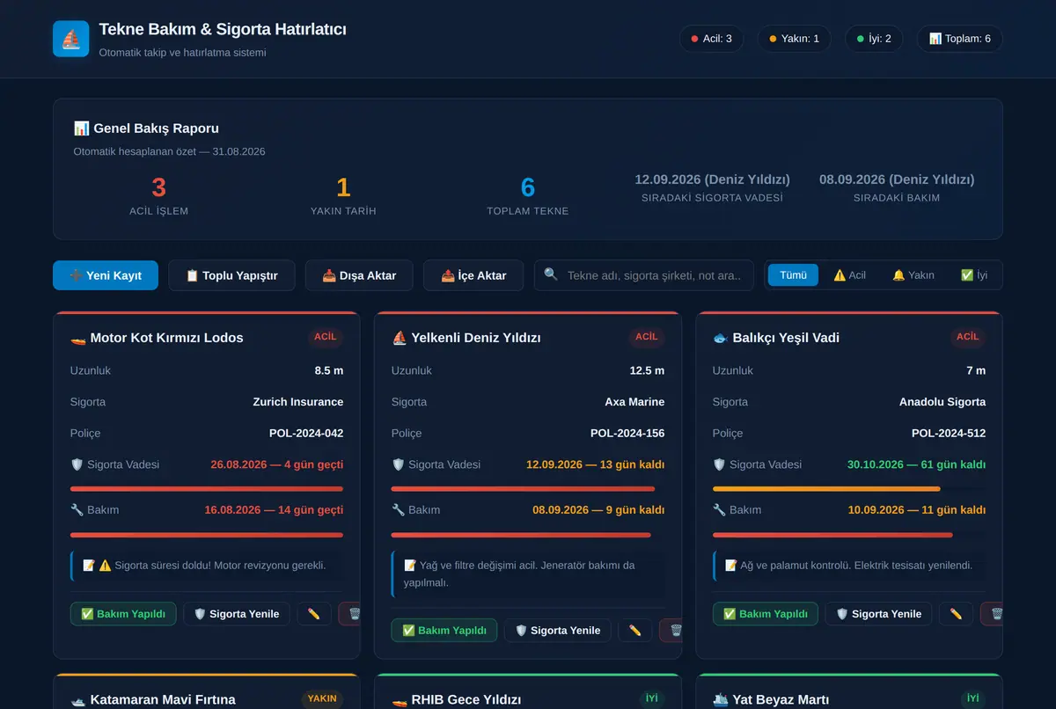Click insurer name Anadolu Sigorta

[942, 402]
